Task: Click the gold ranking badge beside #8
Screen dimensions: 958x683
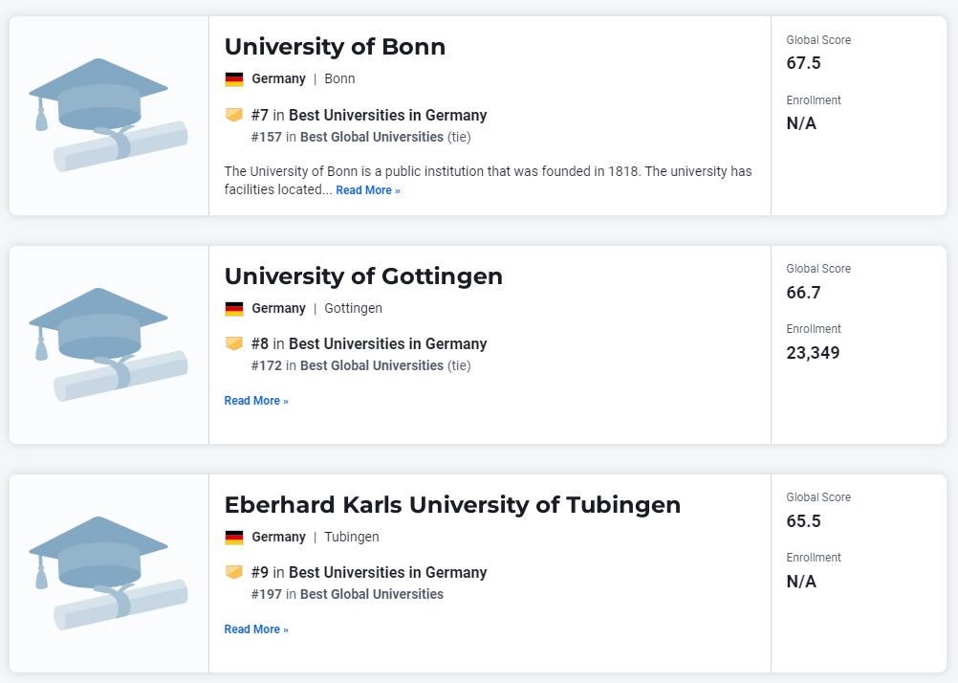Action: point(234,343)
